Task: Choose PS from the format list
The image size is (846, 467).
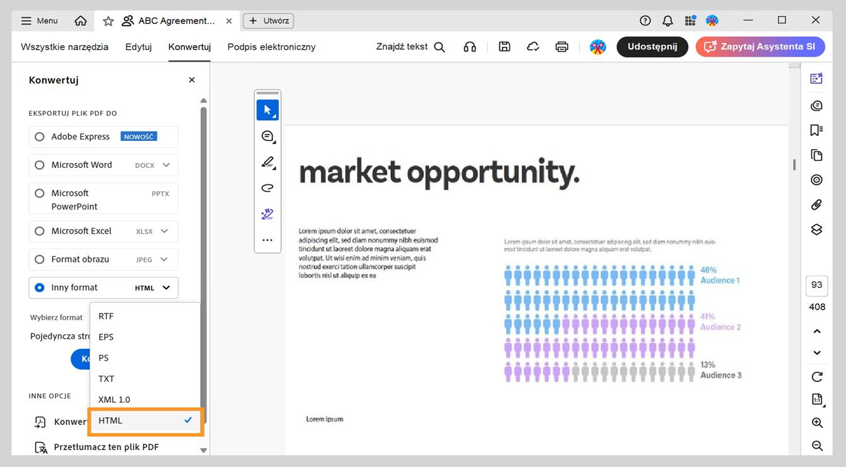Action: point(145,357)
